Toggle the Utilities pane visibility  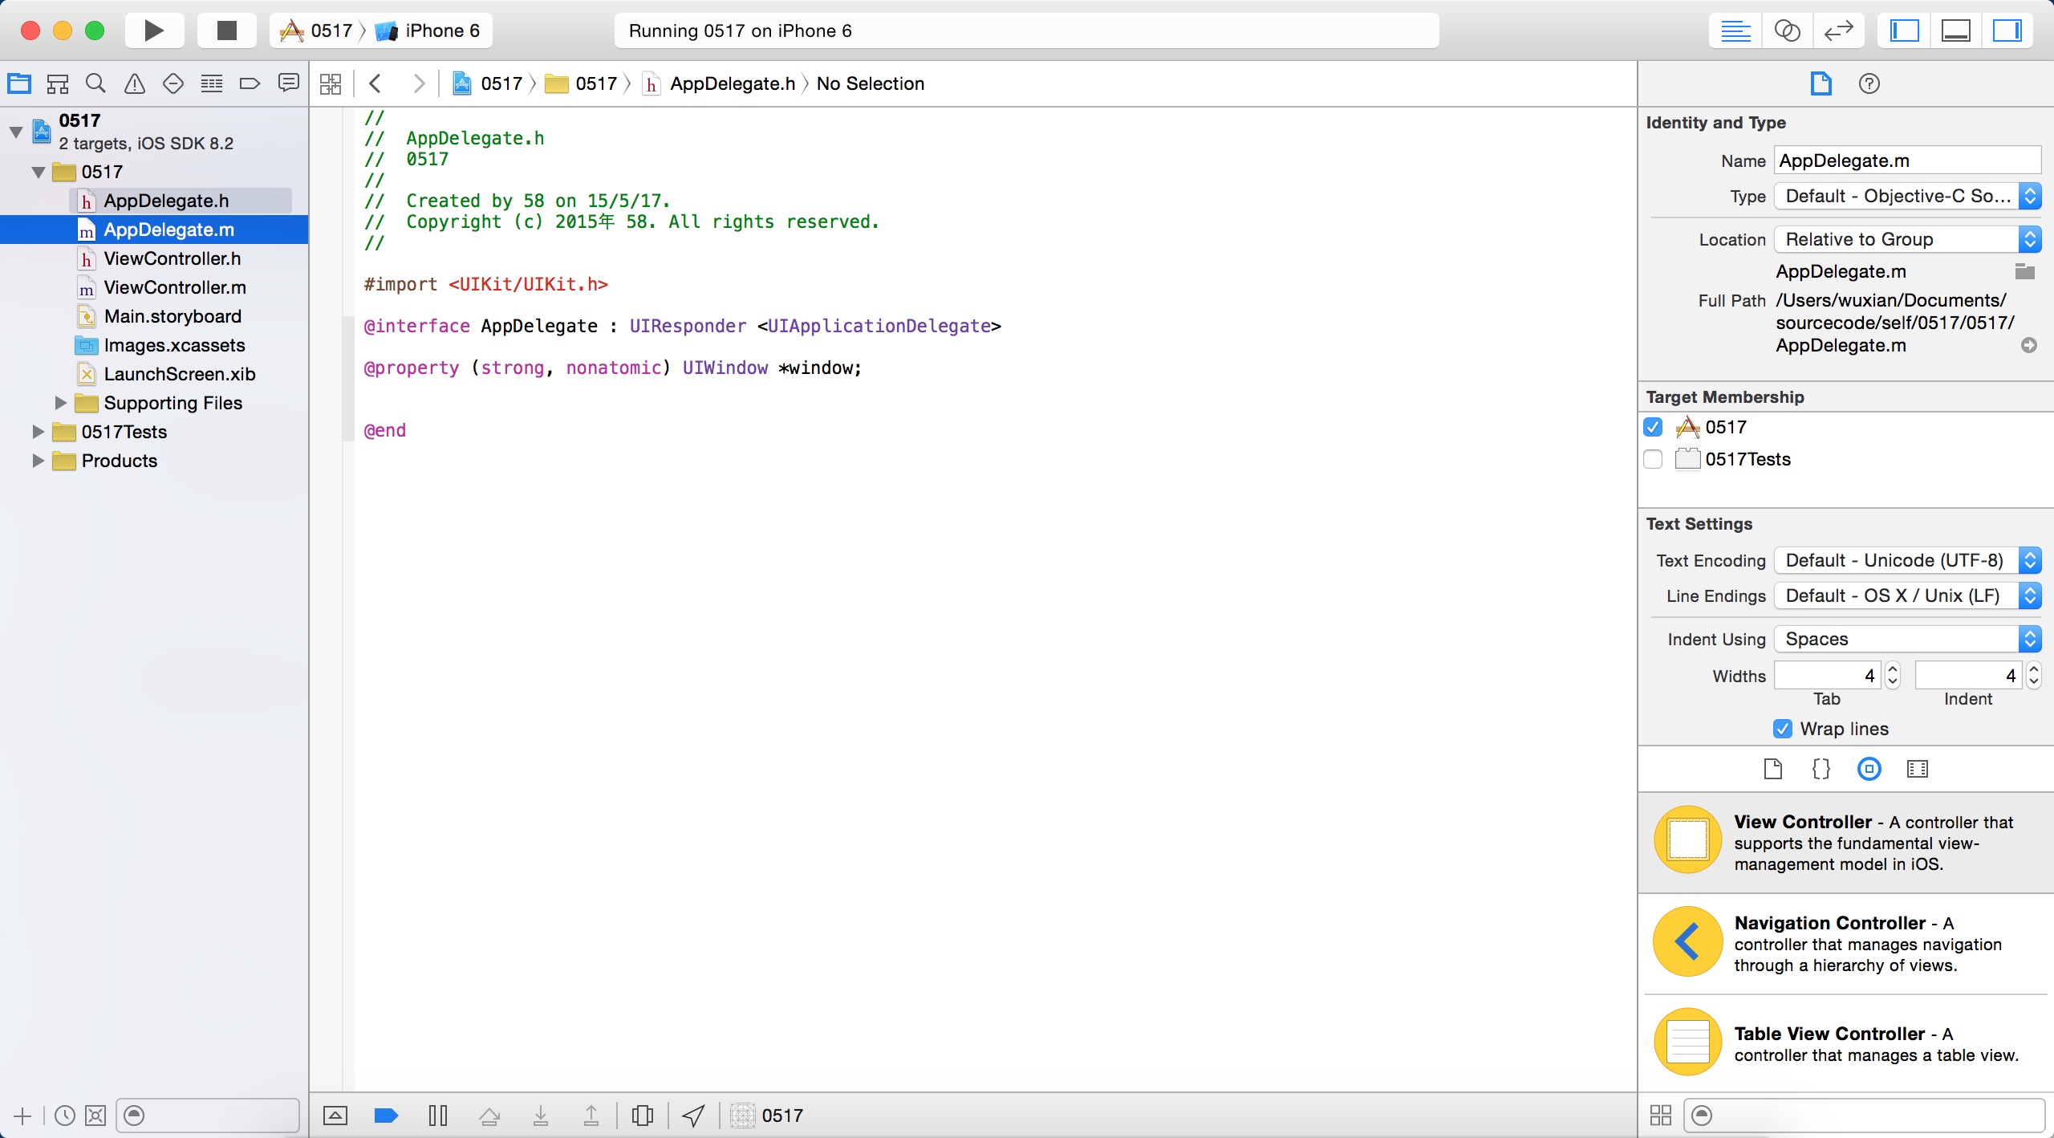tap(2007, 30)
